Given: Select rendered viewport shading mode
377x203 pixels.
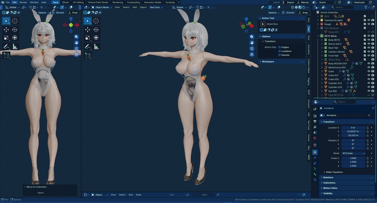Looking at the screenshot, I should point(304,7).
